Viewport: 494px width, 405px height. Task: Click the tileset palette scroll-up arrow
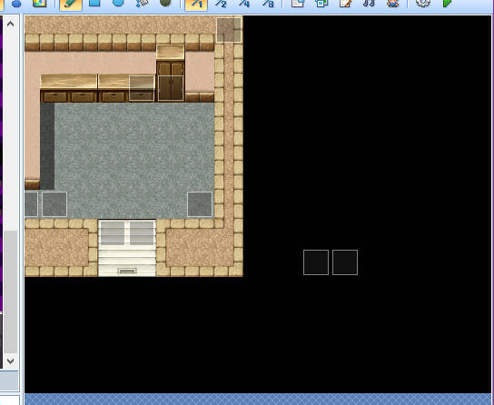10,24
